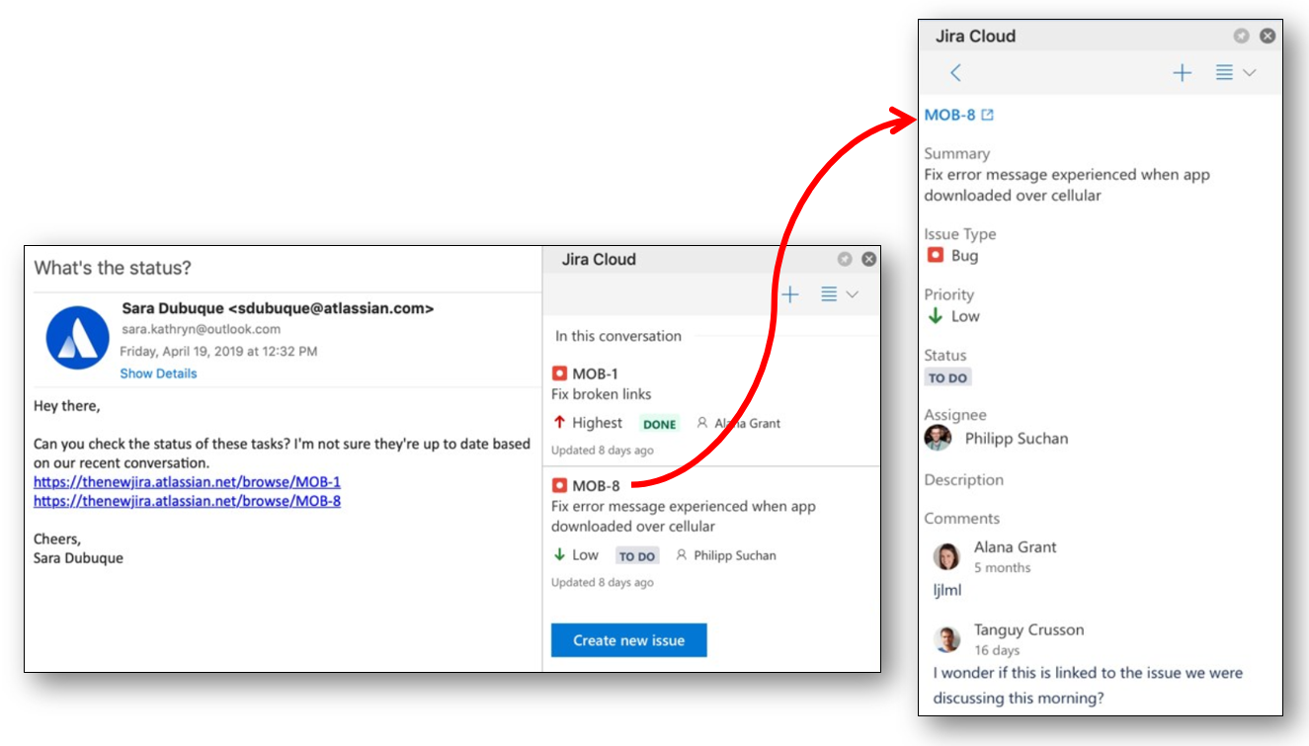Click assignee name Philipp Suchan in detail panel
This screenshot has height=746, width=1309.
tap(1017, 439)
